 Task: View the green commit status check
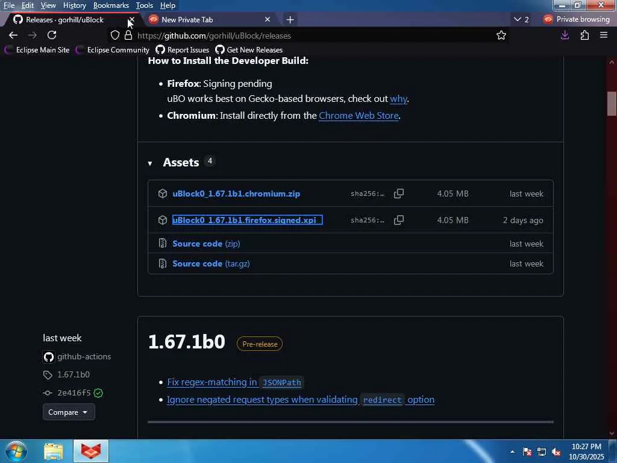pos(98,393)
